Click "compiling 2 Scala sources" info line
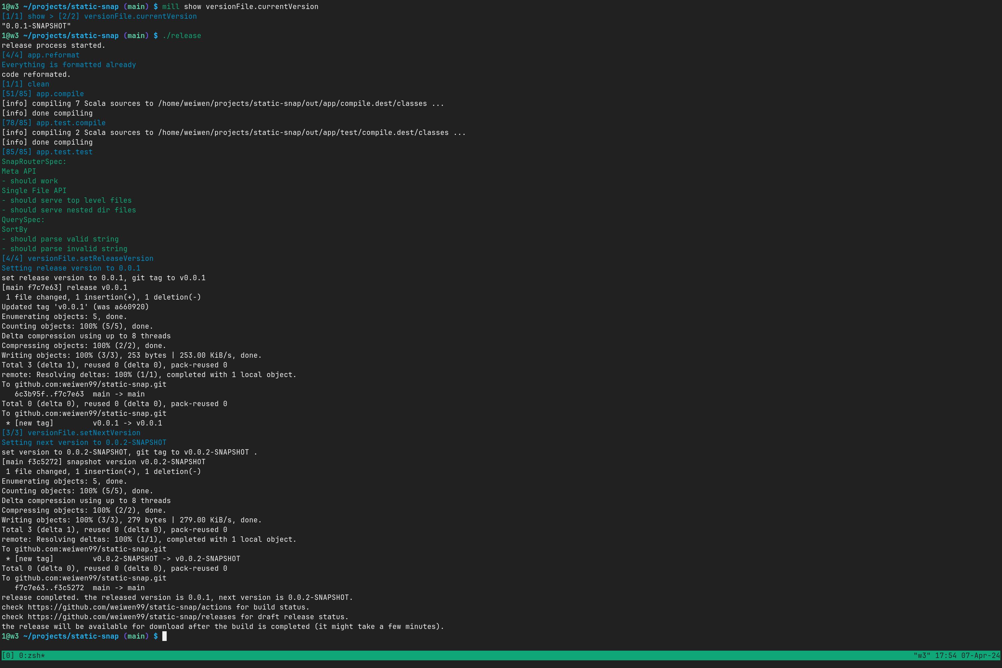 point(233,133)
